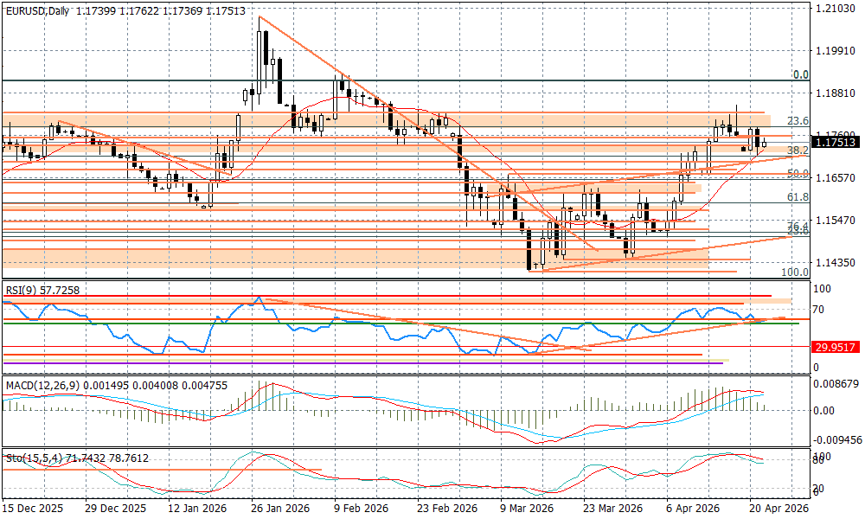Click the red RSI level tag 29.9517
Viewport: 865px width, 519px height.
click(x=835, y=347)
